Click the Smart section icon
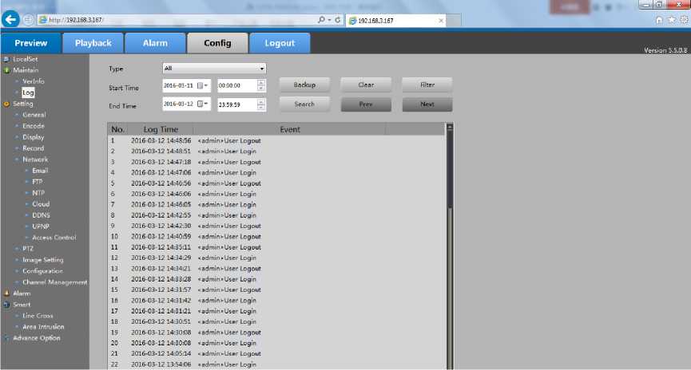This screenshot has width=691, height=370. click(6, 305)
